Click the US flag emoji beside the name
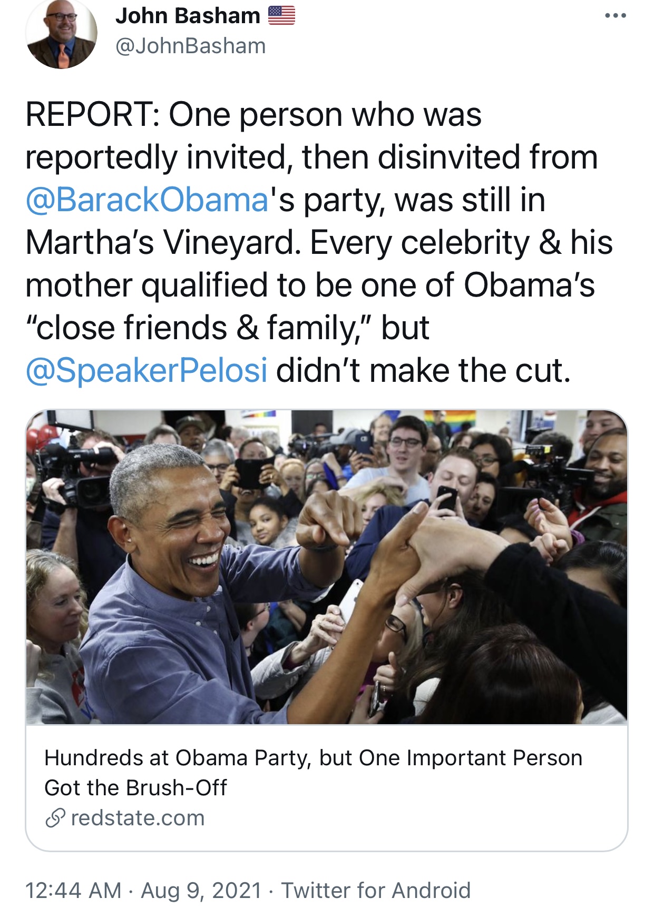Screen dimensions: 654x908 [281, 16]
